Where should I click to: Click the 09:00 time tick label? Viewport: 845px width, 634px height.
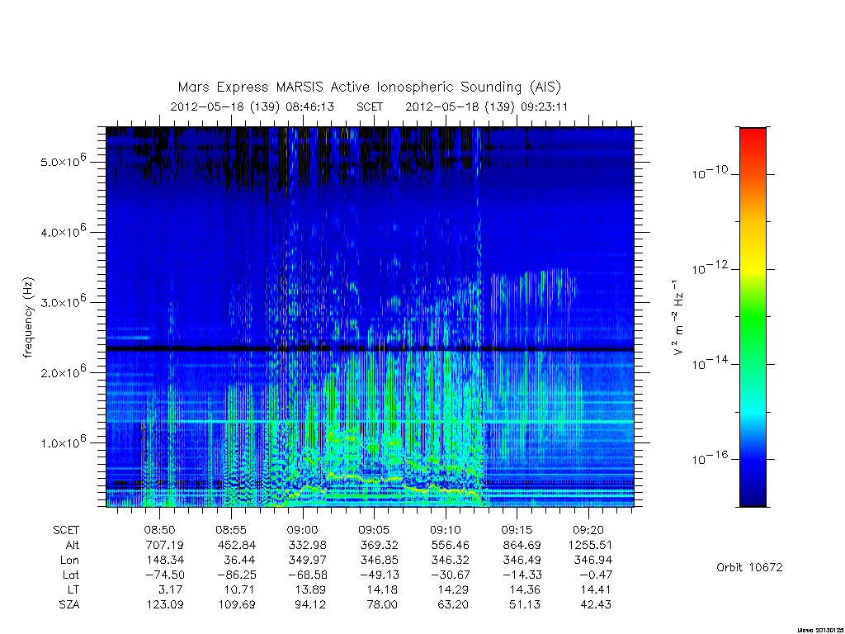302,531
